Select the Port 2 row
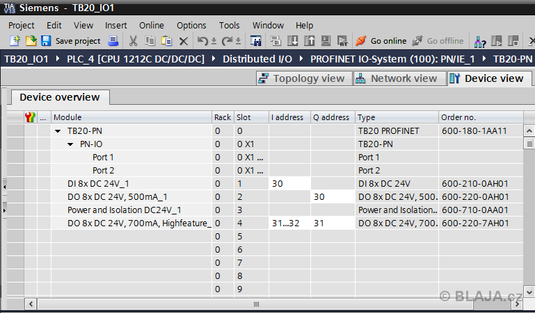535x313 pixels. point(265,171)
